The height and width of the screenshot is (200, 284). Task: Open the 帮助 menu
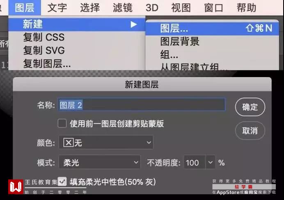tap(247, 8)
